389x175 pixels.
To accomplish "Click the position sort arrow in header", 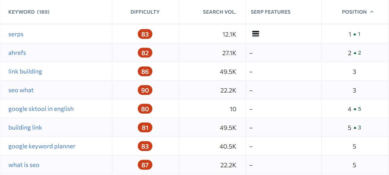I will coord(372,12).
